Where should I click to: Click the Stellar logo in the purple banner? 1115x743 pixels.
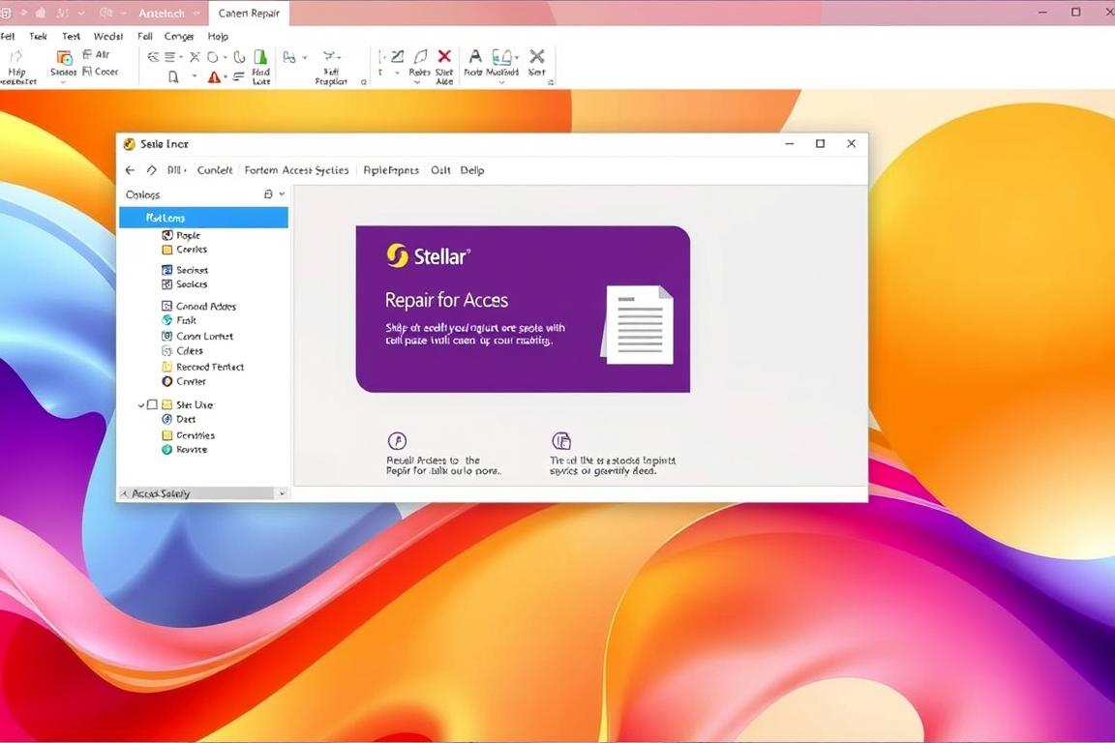point(398,255)
